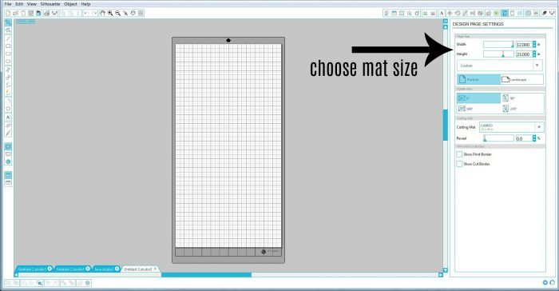Click the Print icon in toolbar
This screenshot has height=291, width=559.
tap(46, 14)
